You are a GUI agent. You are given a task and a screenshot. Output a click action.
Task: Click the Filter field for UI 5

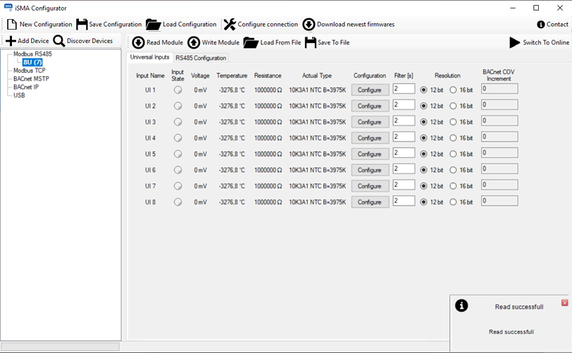404,153
